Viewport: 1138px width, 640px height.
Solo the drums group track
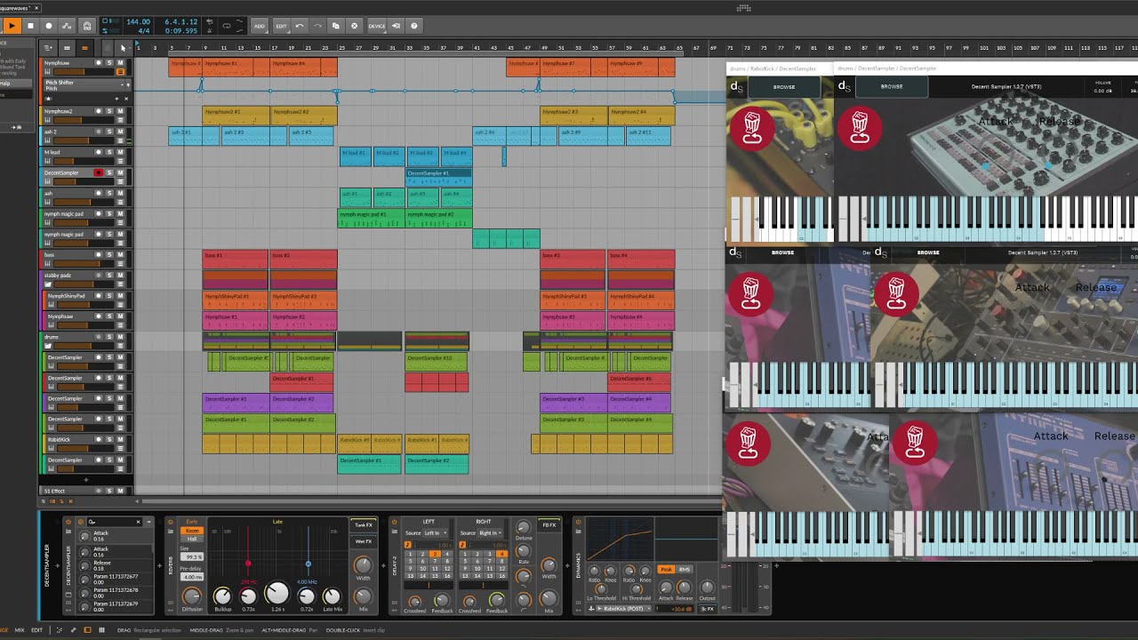point(109,338)
